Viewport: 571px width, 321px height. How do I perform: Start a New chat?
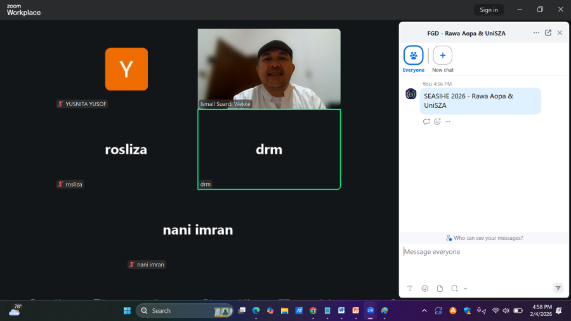pyautogui.click(x=442, y=56)
